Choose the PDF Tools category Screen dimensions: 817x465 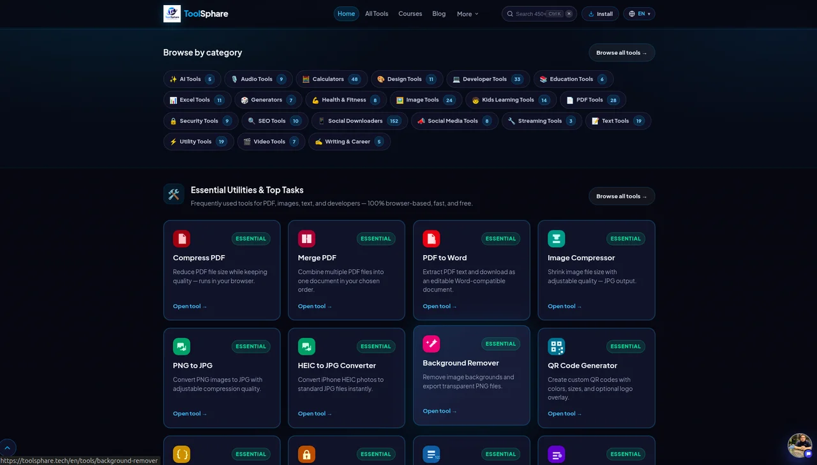coord(593,100)
